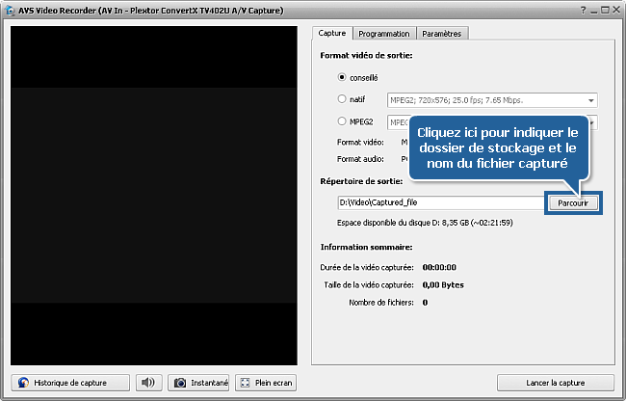This screenshot has height=401, width=626.
Task: Take a snapshot with the Instantané button
Action: pyautogui.click(x=198, y=383)
